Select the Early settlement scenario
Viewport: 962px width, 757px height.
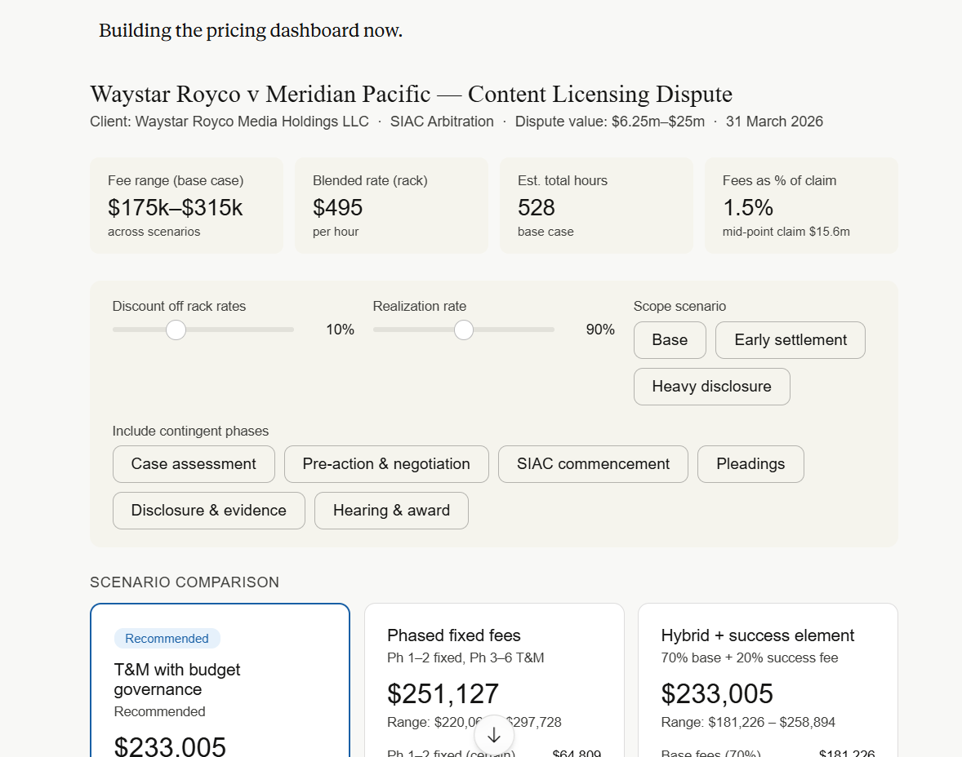tap(791, 340)
